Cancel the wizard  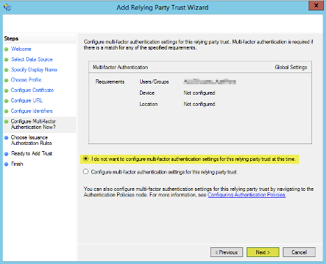tap(299, 252)
